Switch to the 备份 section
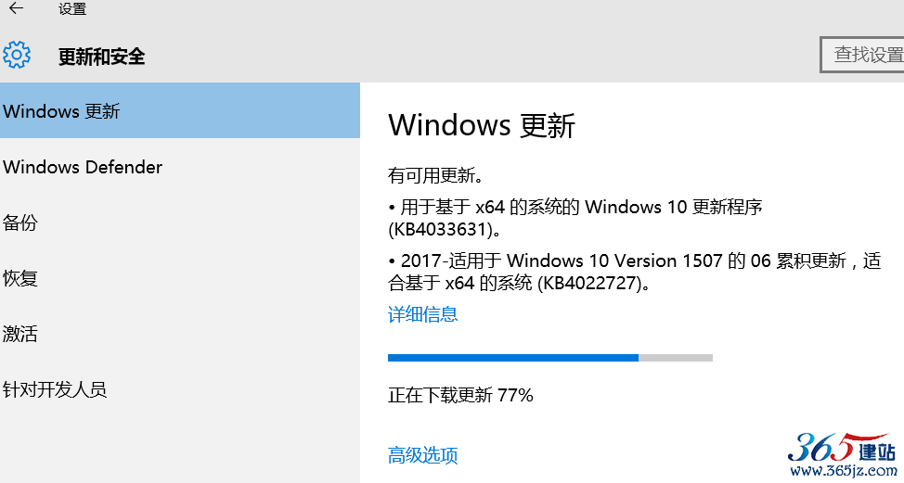 [x=20, y=222]
